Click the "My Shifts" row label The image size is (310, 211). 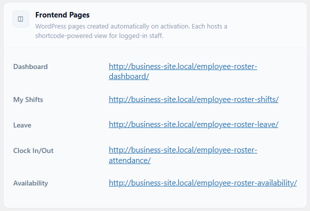pos(28,99)
